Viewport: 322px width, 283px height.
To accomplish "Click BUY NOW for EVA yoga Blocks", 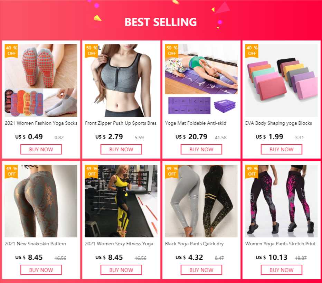I will pyautogui.click(x=282, y=149).
